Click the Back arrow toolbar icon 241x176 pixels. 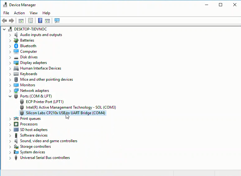(x=4, y=20)
